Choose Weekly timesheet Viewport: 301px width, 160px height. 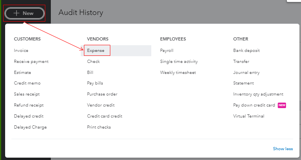coord(178,73)
